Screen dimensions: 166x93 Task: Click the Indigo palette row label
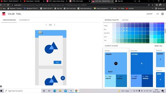106,26
